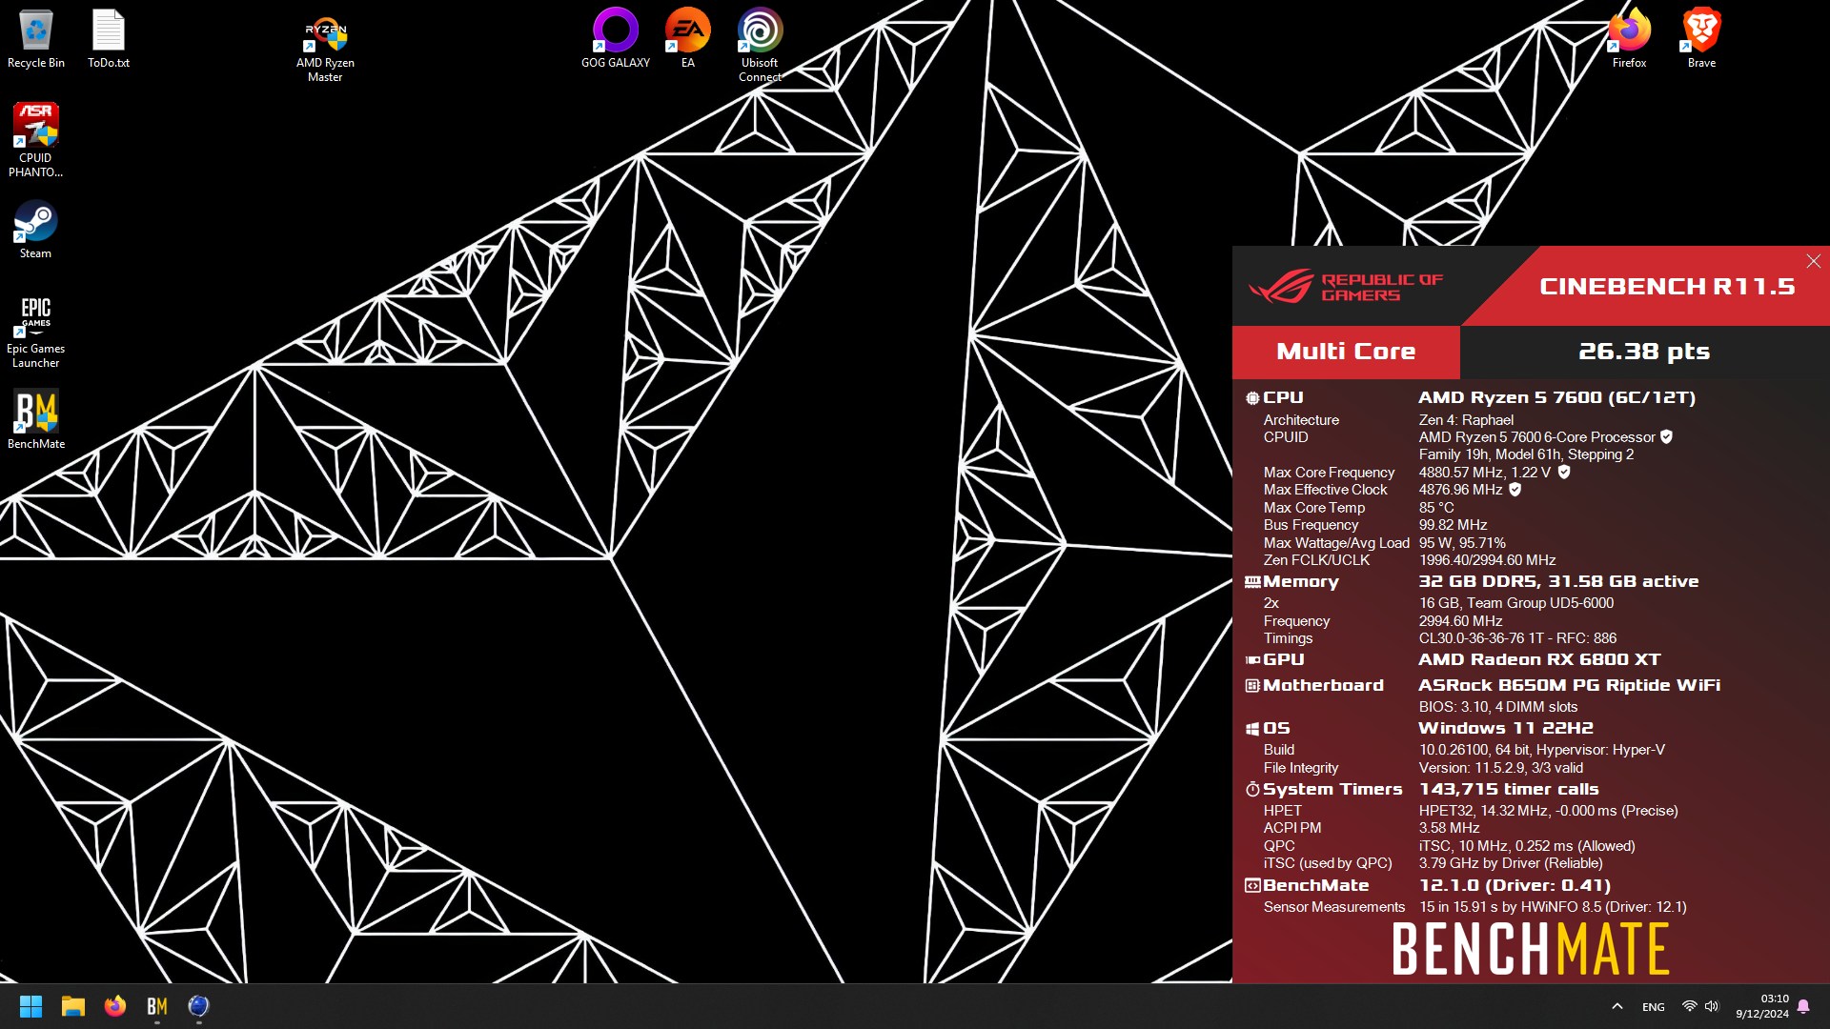
Task: Click the Republic of Gamers logo
Action: coord(1346,286)
